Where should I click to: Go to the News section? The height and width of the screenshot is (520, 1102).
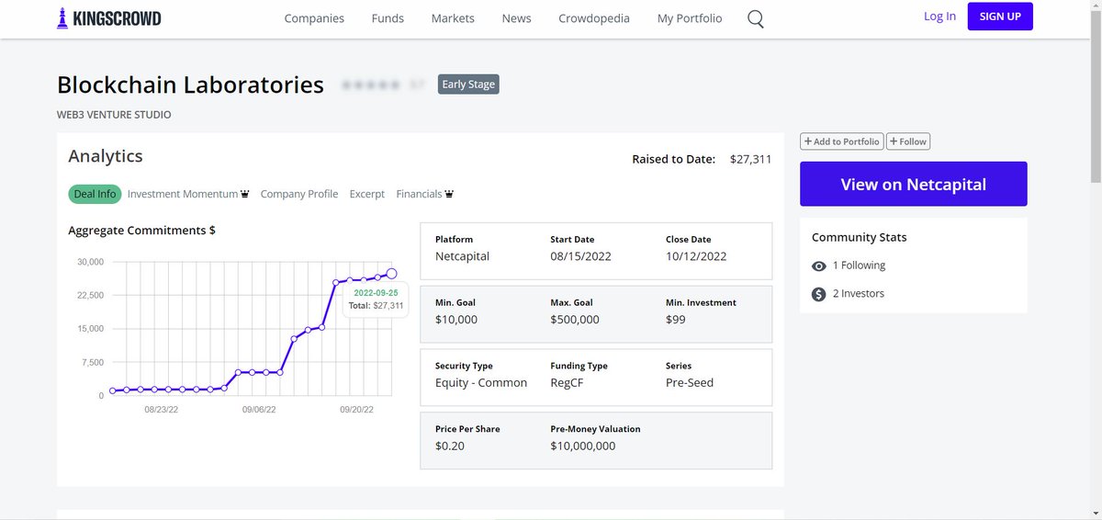(x=516, y=18)
